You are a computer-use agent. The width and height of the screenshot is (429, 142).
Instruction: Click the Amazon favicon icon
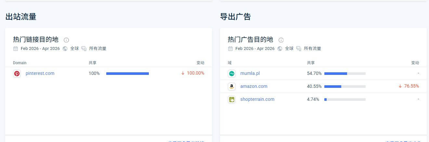232,87
